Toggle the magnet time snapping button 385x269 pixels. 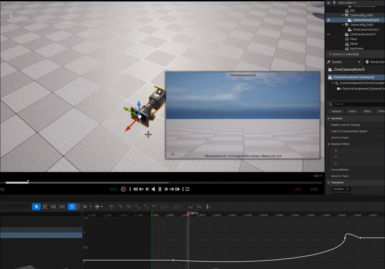(x=72, y=207)
